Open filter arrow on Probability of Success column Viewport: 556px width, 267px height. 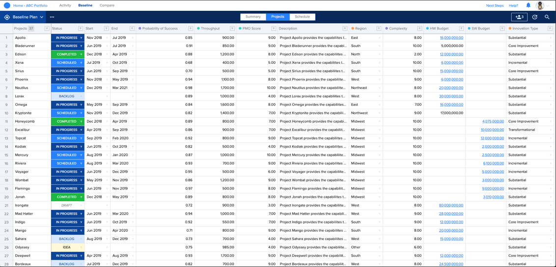(191, 28)
